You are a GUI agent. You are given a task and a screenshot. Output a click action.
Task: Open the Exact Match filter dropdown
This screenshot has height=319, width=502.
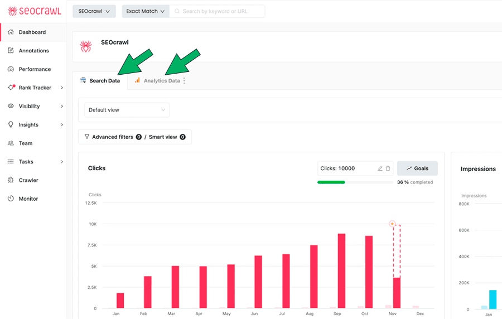click(145, 11)
